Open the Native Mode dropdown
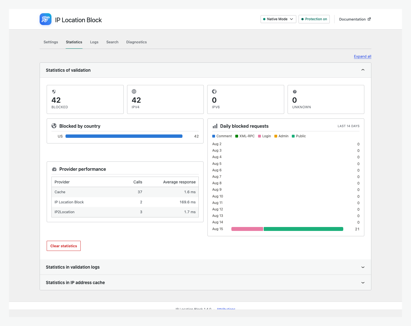 [278, 19]
